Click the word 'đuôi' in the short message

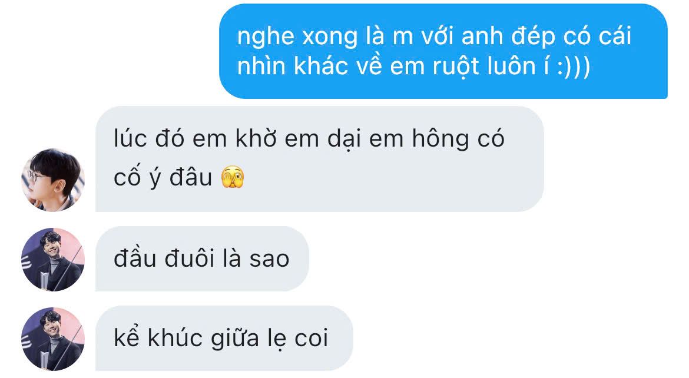coord(190,258)
